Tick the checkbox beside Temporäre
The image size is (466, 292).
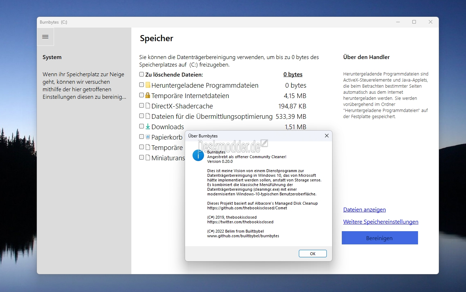click(141, 147)
